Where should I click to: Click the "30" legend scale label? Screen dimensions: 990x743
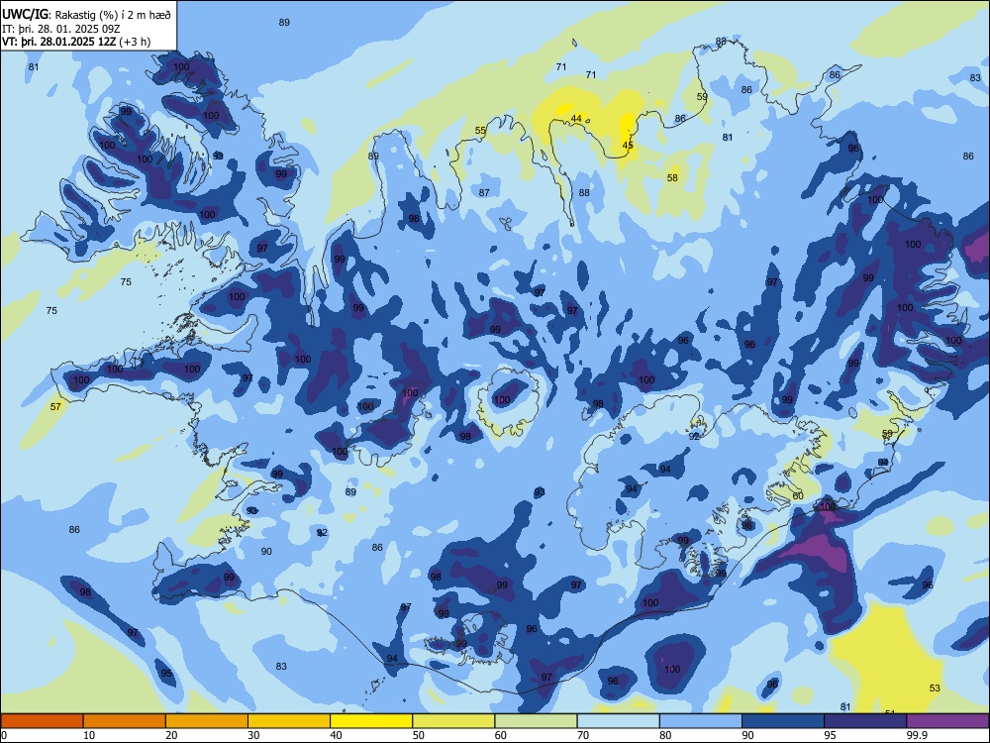253,735
